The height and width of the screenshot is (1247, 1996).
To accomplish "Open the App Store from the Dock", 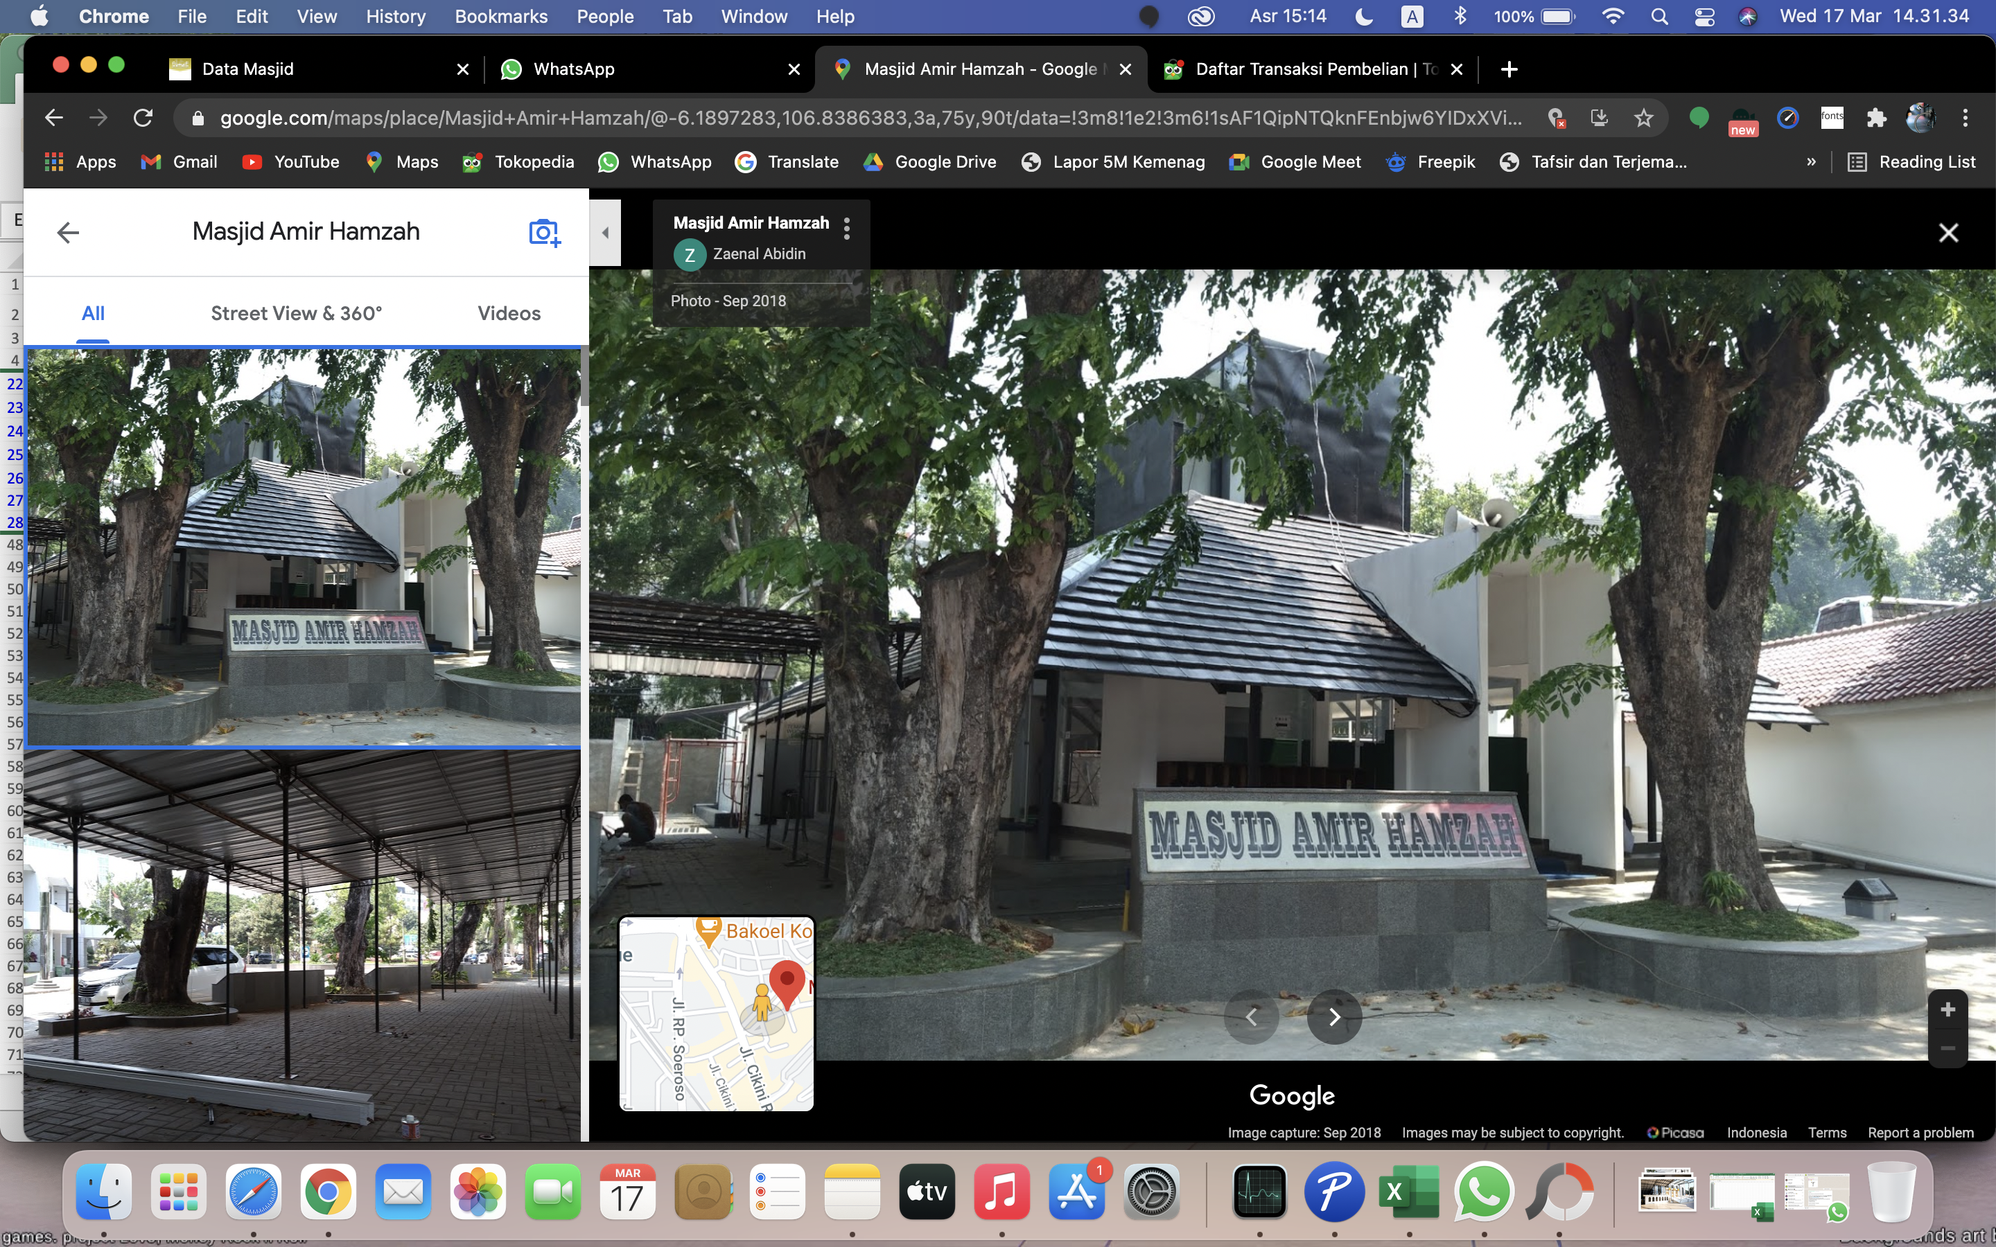I will pos(1077,1191).
